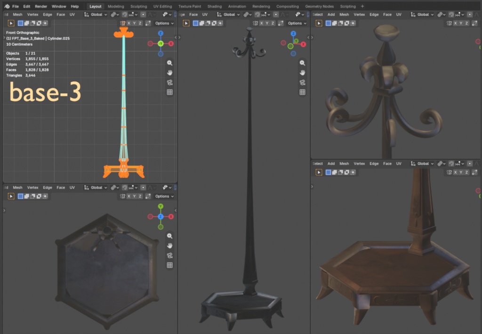Toggle Z mirror in the tall coat-stand viewport
Viewport: 482px width, 334px height.
coord(273,24)
